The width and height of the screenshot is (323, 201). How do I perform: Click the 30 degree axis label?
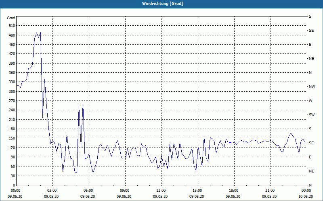13,176
